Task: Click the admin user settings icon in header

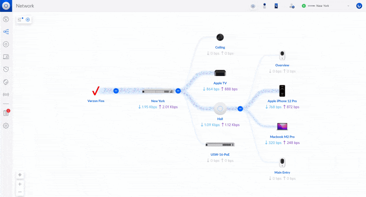Action: (292, 6)
